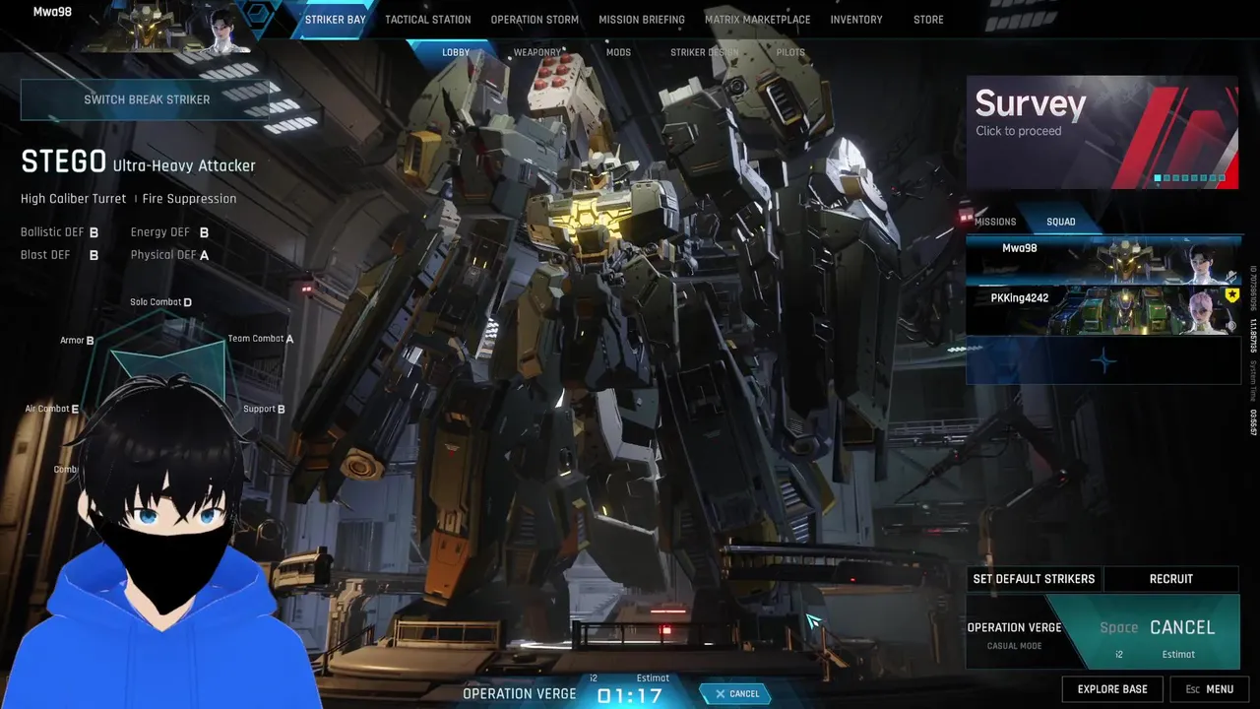Click the Team Combat A stat
This screenshot has width=1260, height=709.
[x=261, y=339]
